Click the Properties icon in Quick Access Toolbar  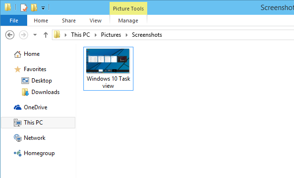(24, 8)
